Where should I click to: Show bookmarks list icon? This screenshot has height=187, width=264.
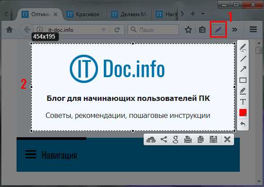(202, 30)
